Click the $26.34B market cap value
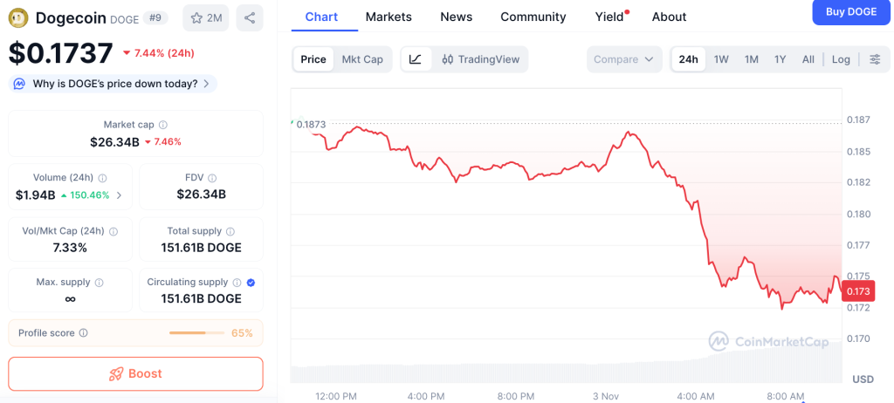 [114, 142]
